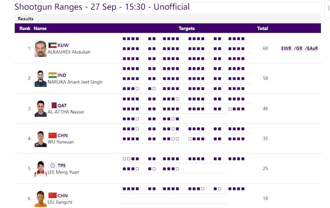Open ALRASHIDI Abdullah's athlete photo
Viewport: 330px width, 208px height.
coord(40,48)
